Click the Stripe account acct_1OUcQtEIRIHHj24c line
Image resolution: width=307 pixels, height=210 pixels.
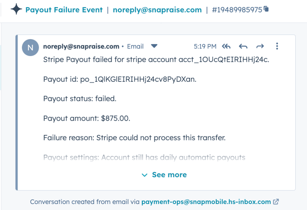pos(156,60)
